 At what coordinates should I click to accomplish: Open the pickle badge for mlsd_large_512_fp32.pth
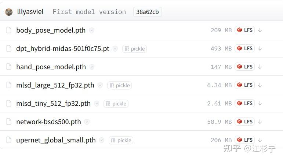[x=119, y=85]
